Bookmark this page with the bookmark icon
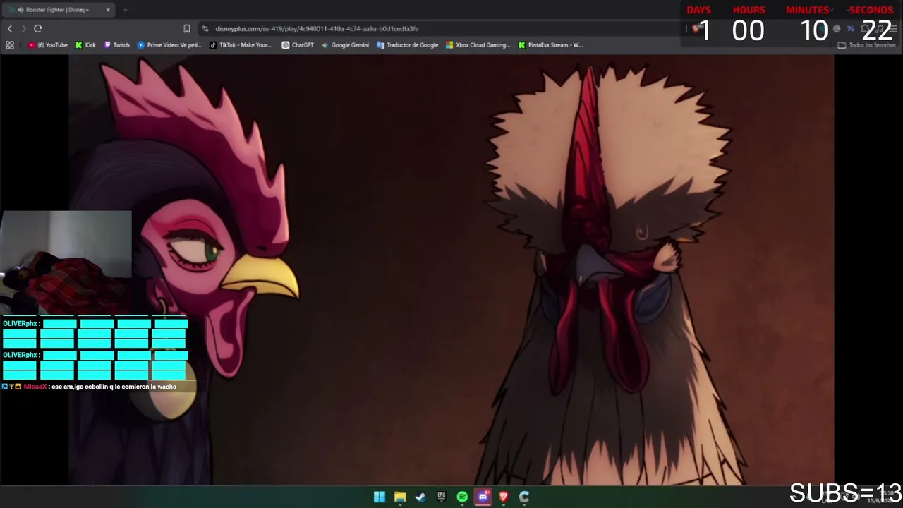This screenshot has height=508, width=903. tap(187, 29)
